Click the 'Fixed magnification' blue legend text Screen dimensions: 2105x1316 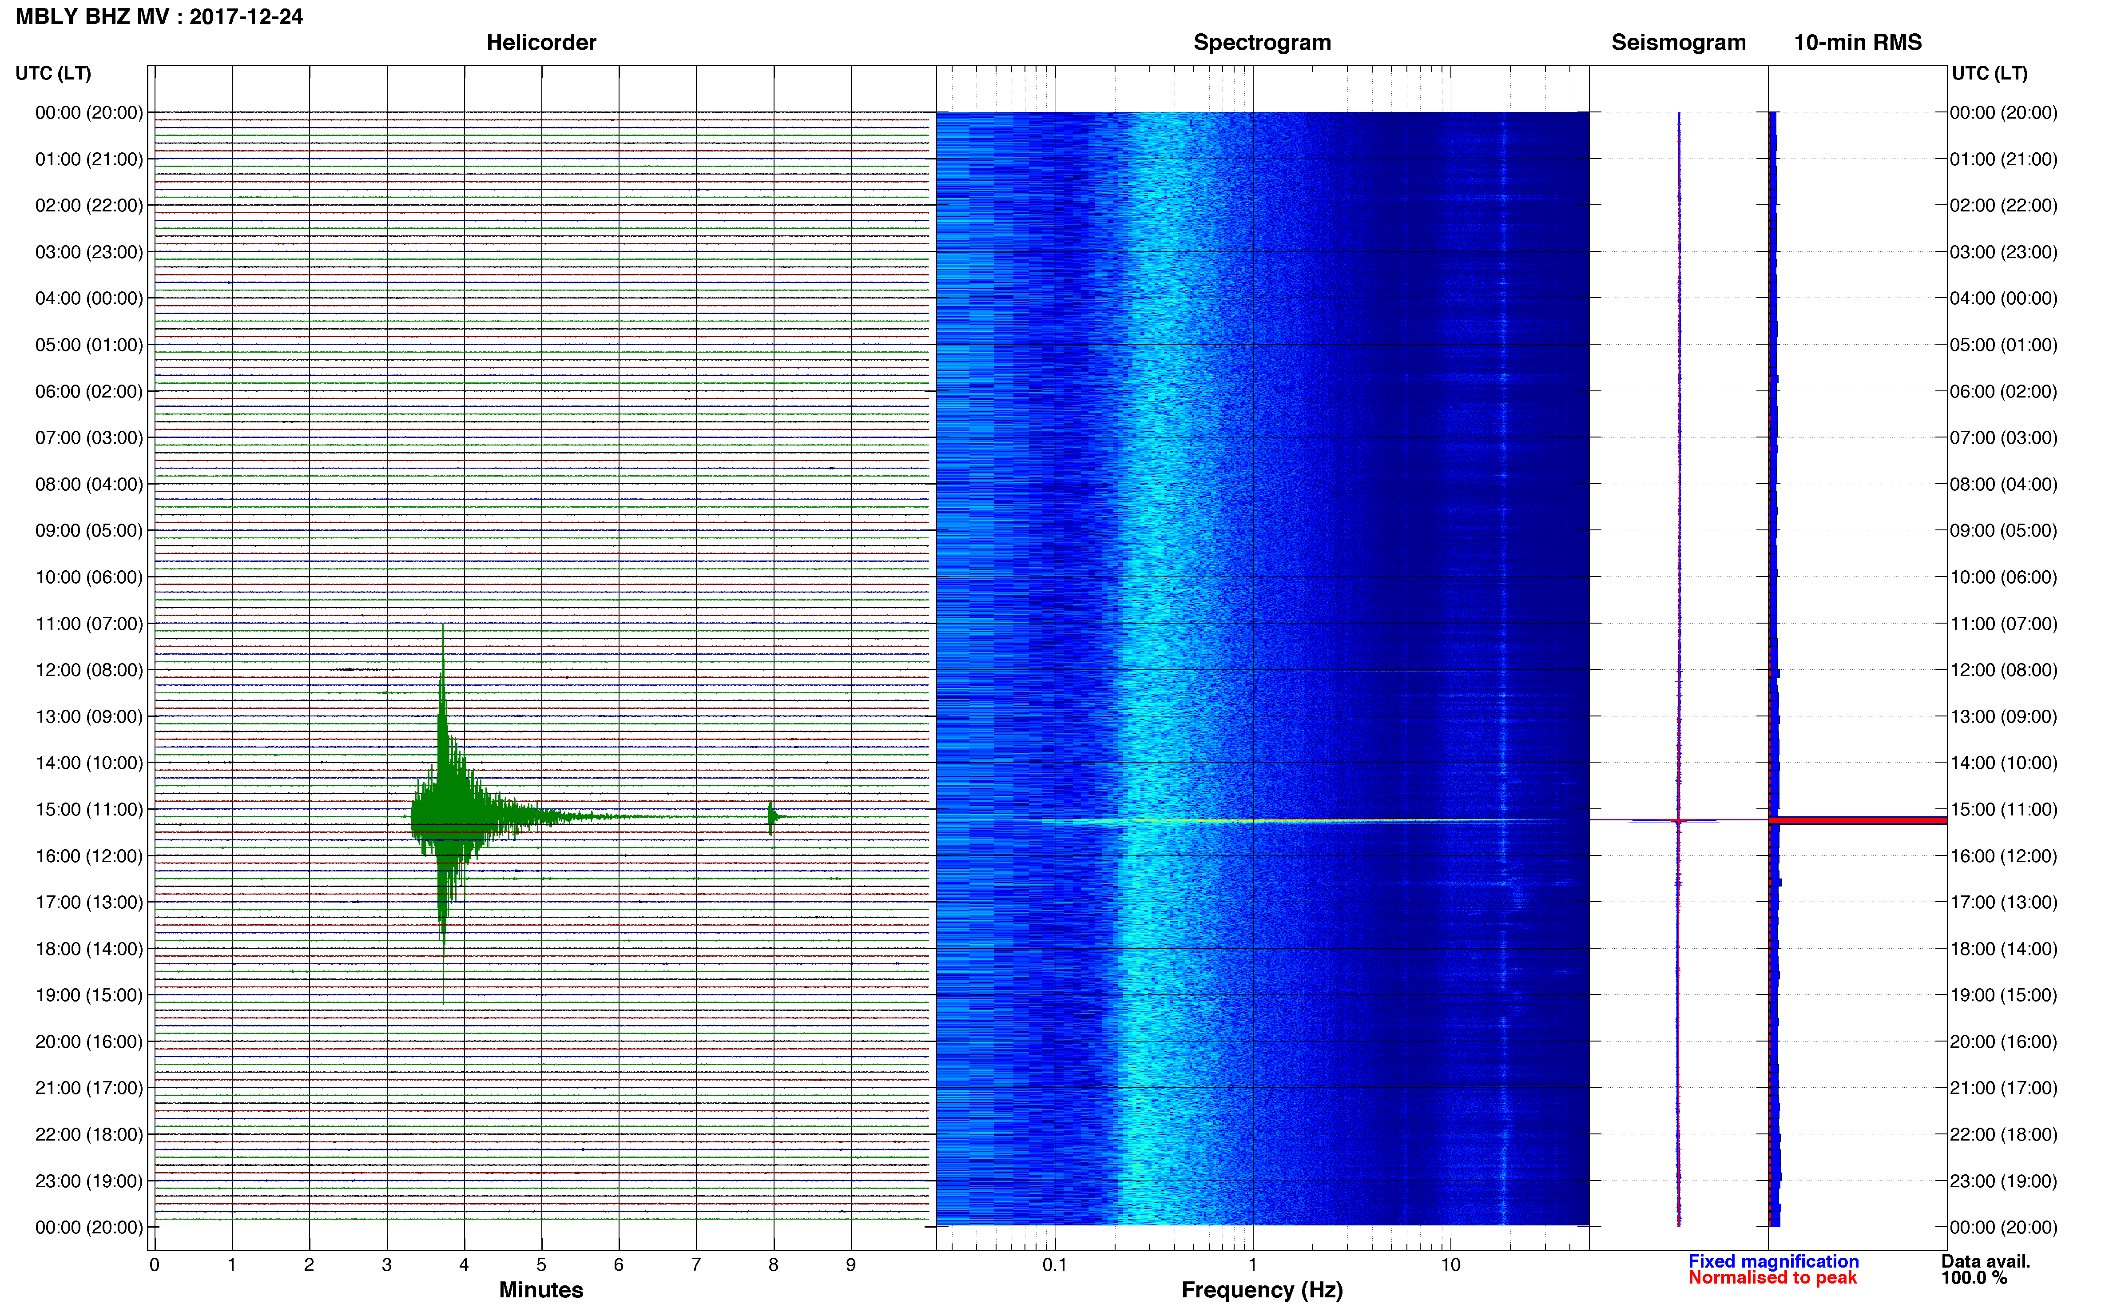pos(1773,1261)
